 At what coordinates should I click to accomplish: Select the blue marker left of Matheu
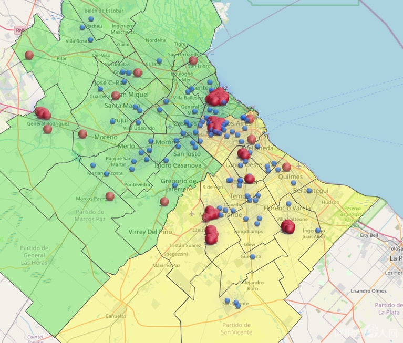click(82, 28)
